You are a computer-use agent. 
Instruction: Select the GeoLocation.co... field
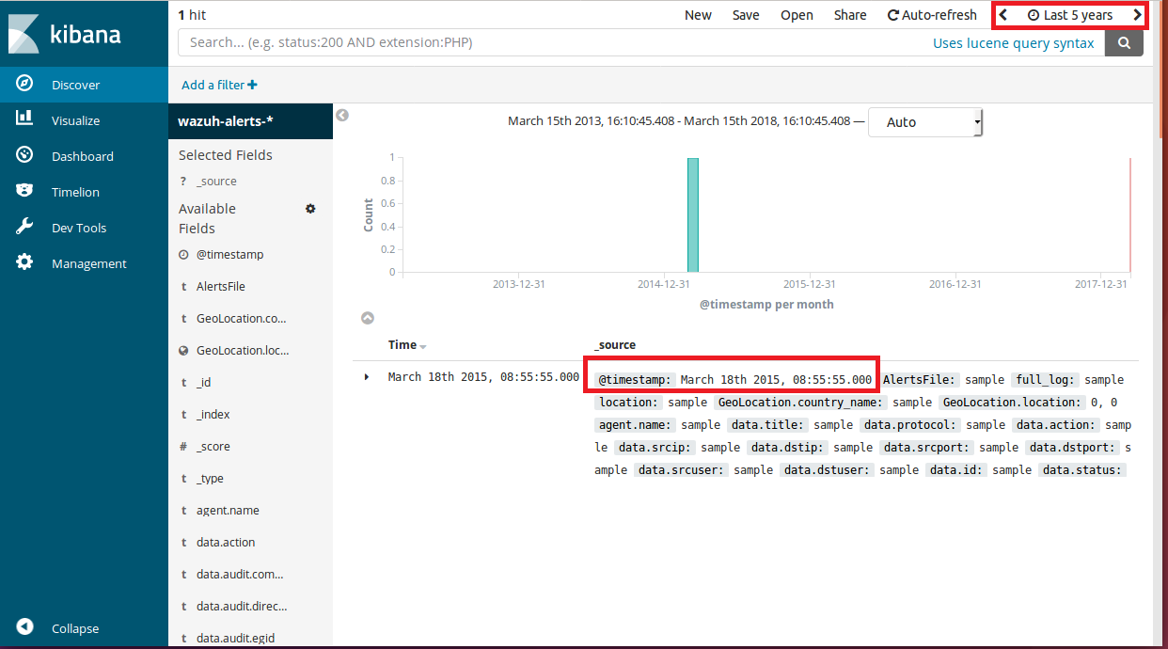(242, 318)
